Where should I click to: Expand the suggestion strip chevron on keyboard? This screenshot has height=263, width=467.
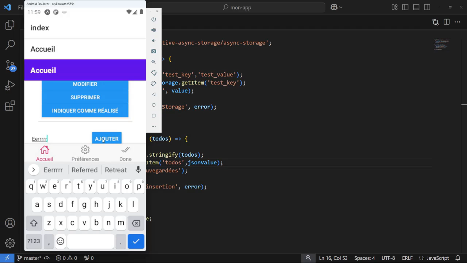33,169
